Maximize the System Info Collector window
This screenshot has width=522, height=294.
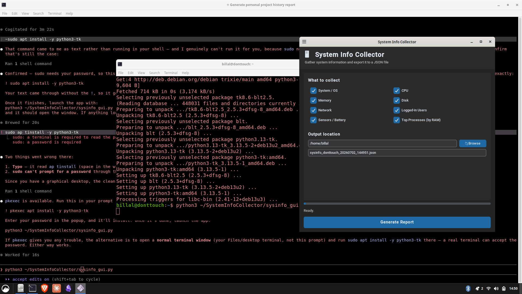pyautogui.click(x=481, y=42)
